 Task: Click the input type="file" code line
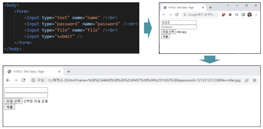(x=71, y=30)
